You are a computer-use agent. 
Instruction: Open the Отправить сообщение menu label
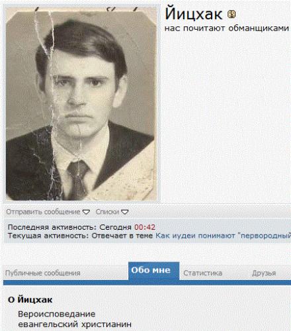pos(43,212)
